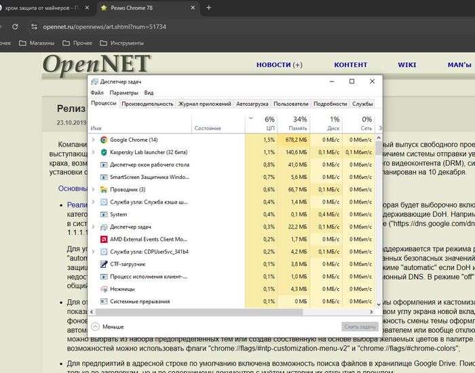This screenshot has height=373, width=475.
Task: Click the Ножницы process icon
Action: point(103,289)
